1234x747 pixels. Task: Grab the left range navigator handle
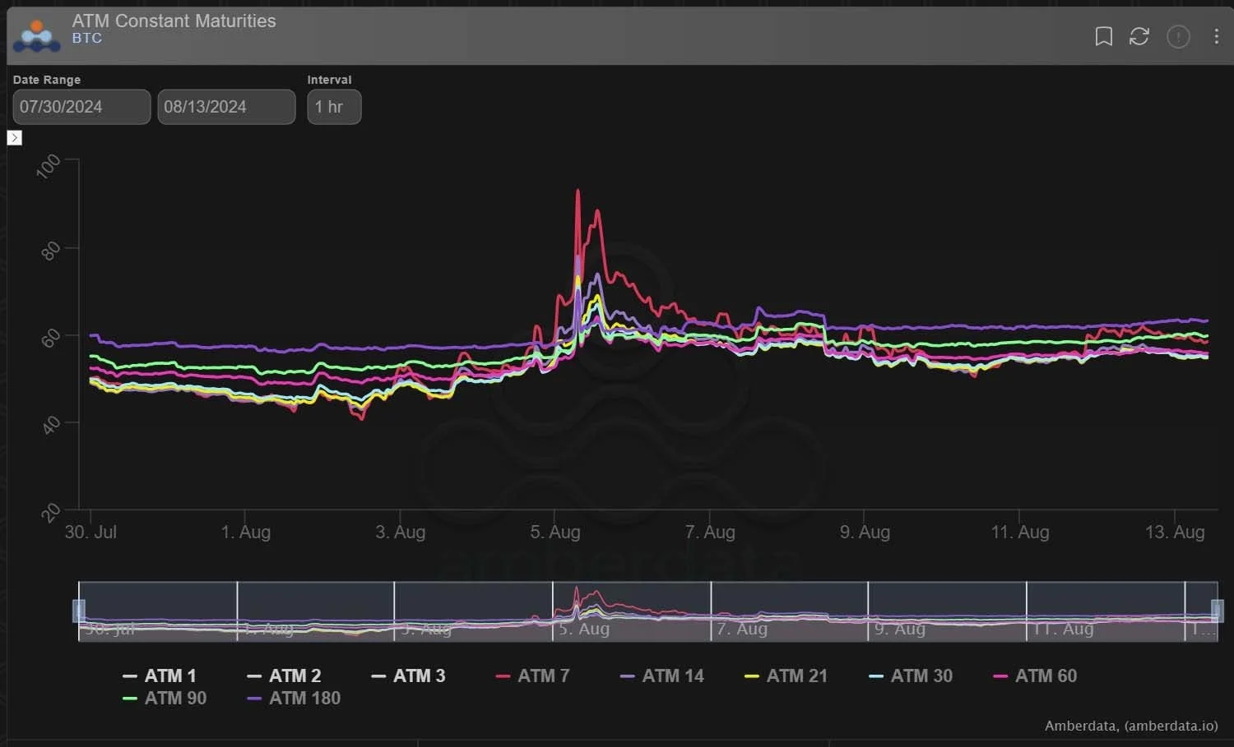pyautogui.click(x=79, y=611)
